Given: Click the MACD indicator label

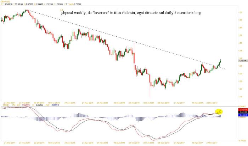Looking at the screenshot, I should (x=4, y=105).
